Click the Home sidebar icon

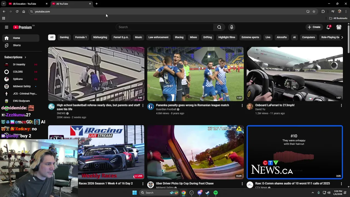click(x=7, y=38)
